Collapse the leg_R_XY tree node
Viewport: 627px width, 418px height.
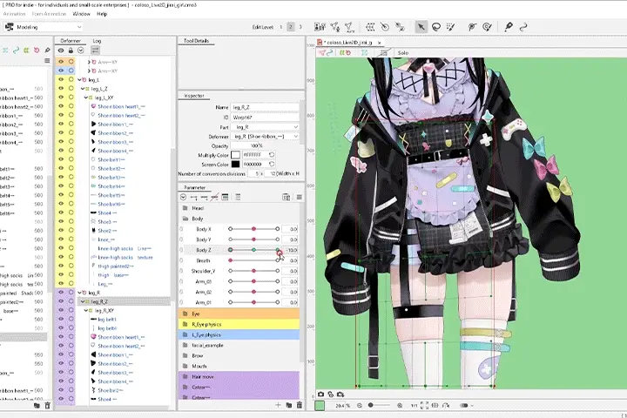click(85, 310)
